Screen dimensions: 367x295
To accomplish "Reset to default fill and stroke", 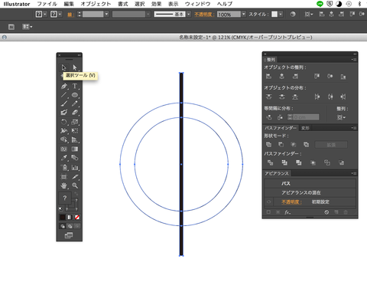I will (x=61, y=208).
